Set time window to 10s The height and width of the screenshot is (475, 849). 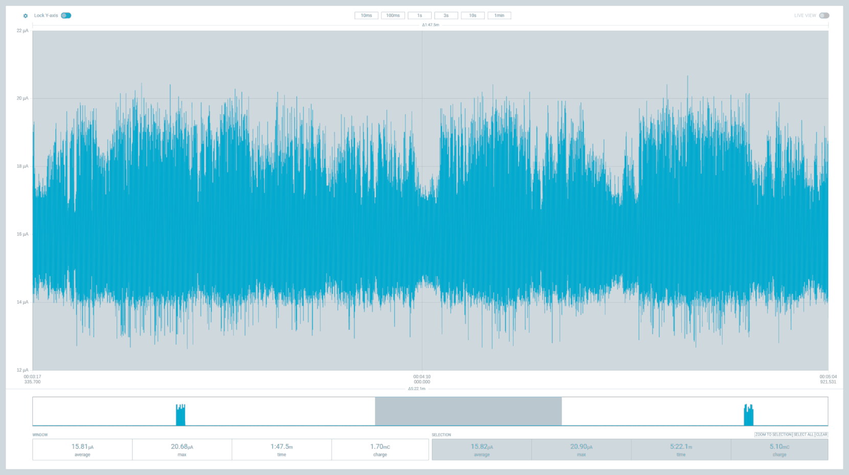[473, 15]
